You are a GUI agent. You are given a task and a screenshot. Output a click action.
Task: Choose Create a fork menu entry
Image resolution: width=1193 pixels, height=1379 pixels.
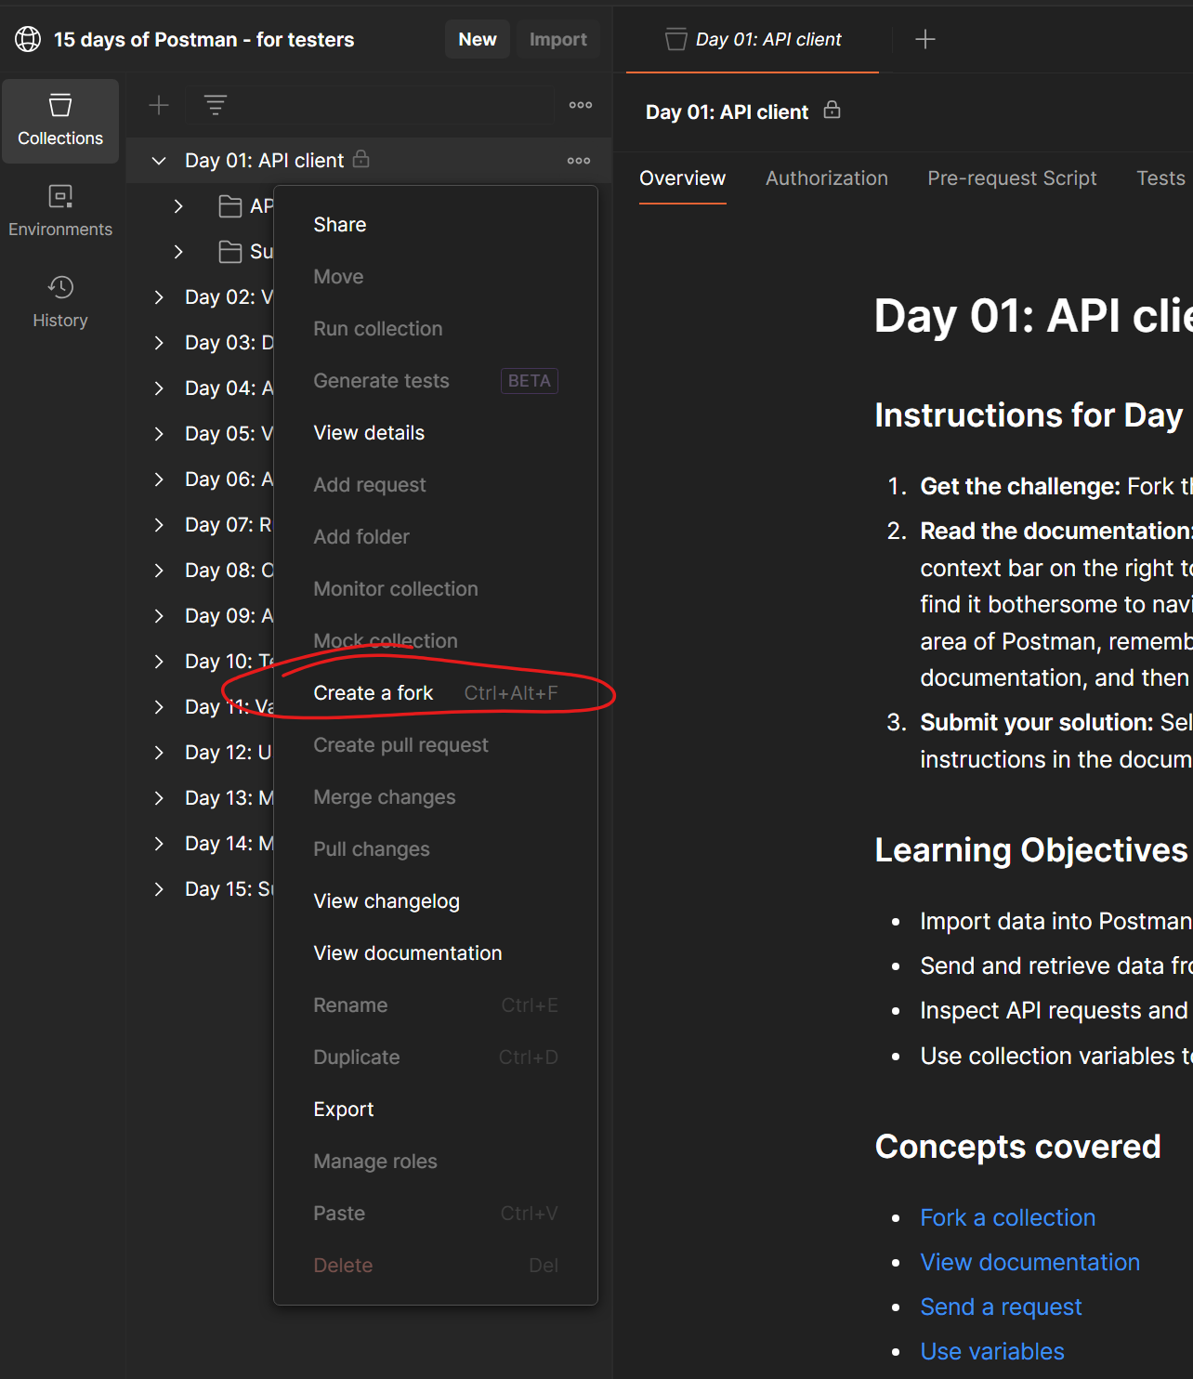pos(436,693)
